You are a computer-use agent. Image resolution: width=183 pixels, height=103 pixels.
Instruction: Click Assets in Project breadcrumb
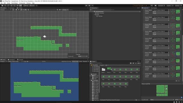(102, 65)
